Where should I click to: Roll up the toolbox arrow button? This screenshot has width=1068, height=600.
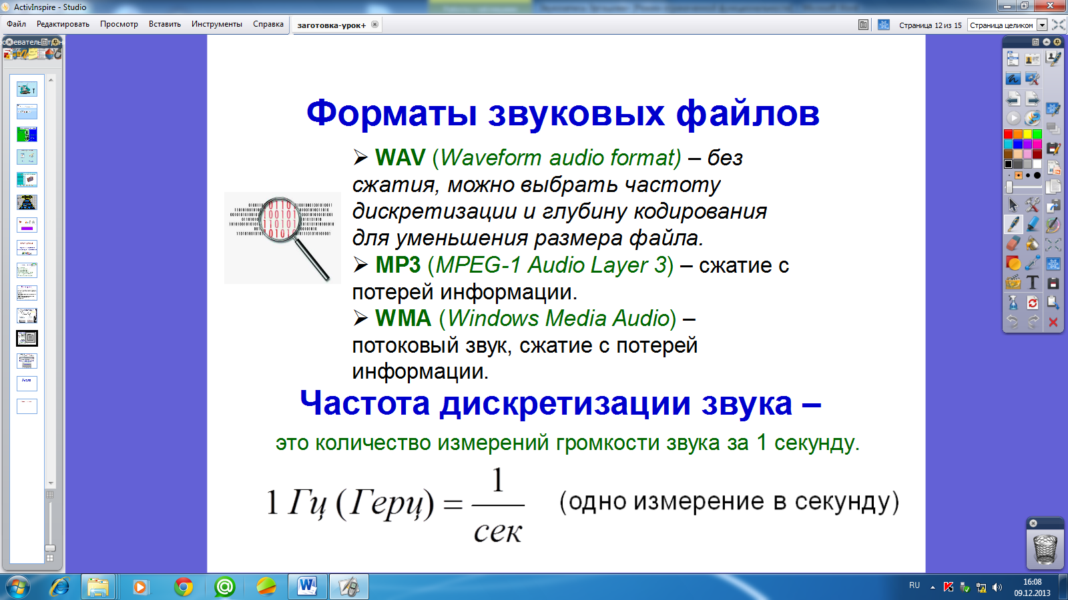[x=1047, y=42]
